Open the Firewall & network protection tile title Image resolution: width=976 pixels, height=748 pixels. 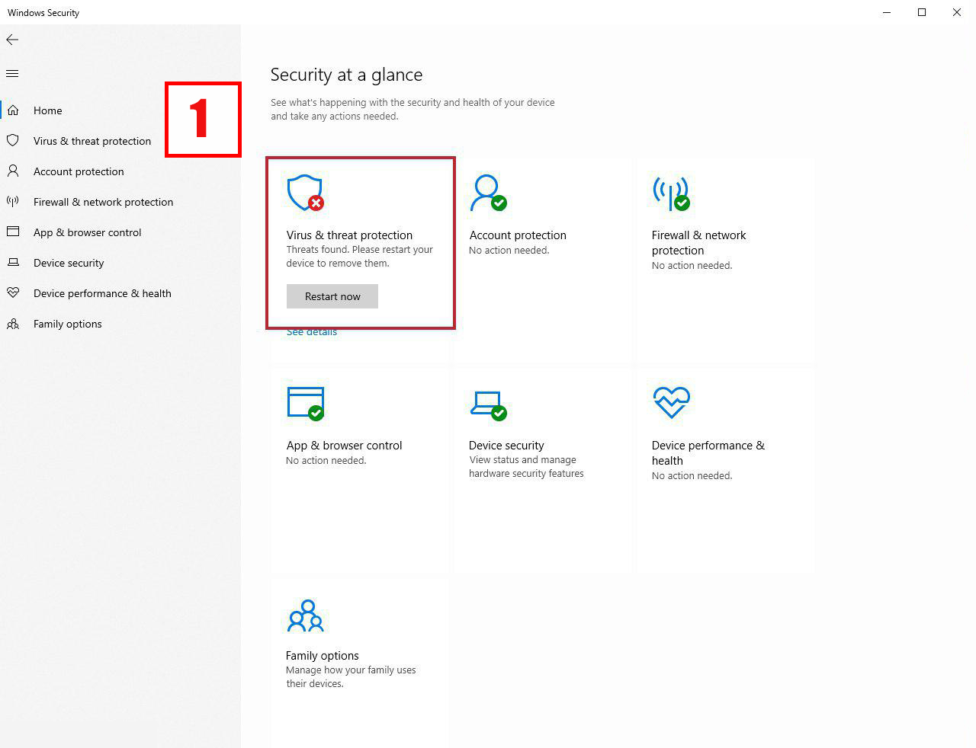(699, 243)
